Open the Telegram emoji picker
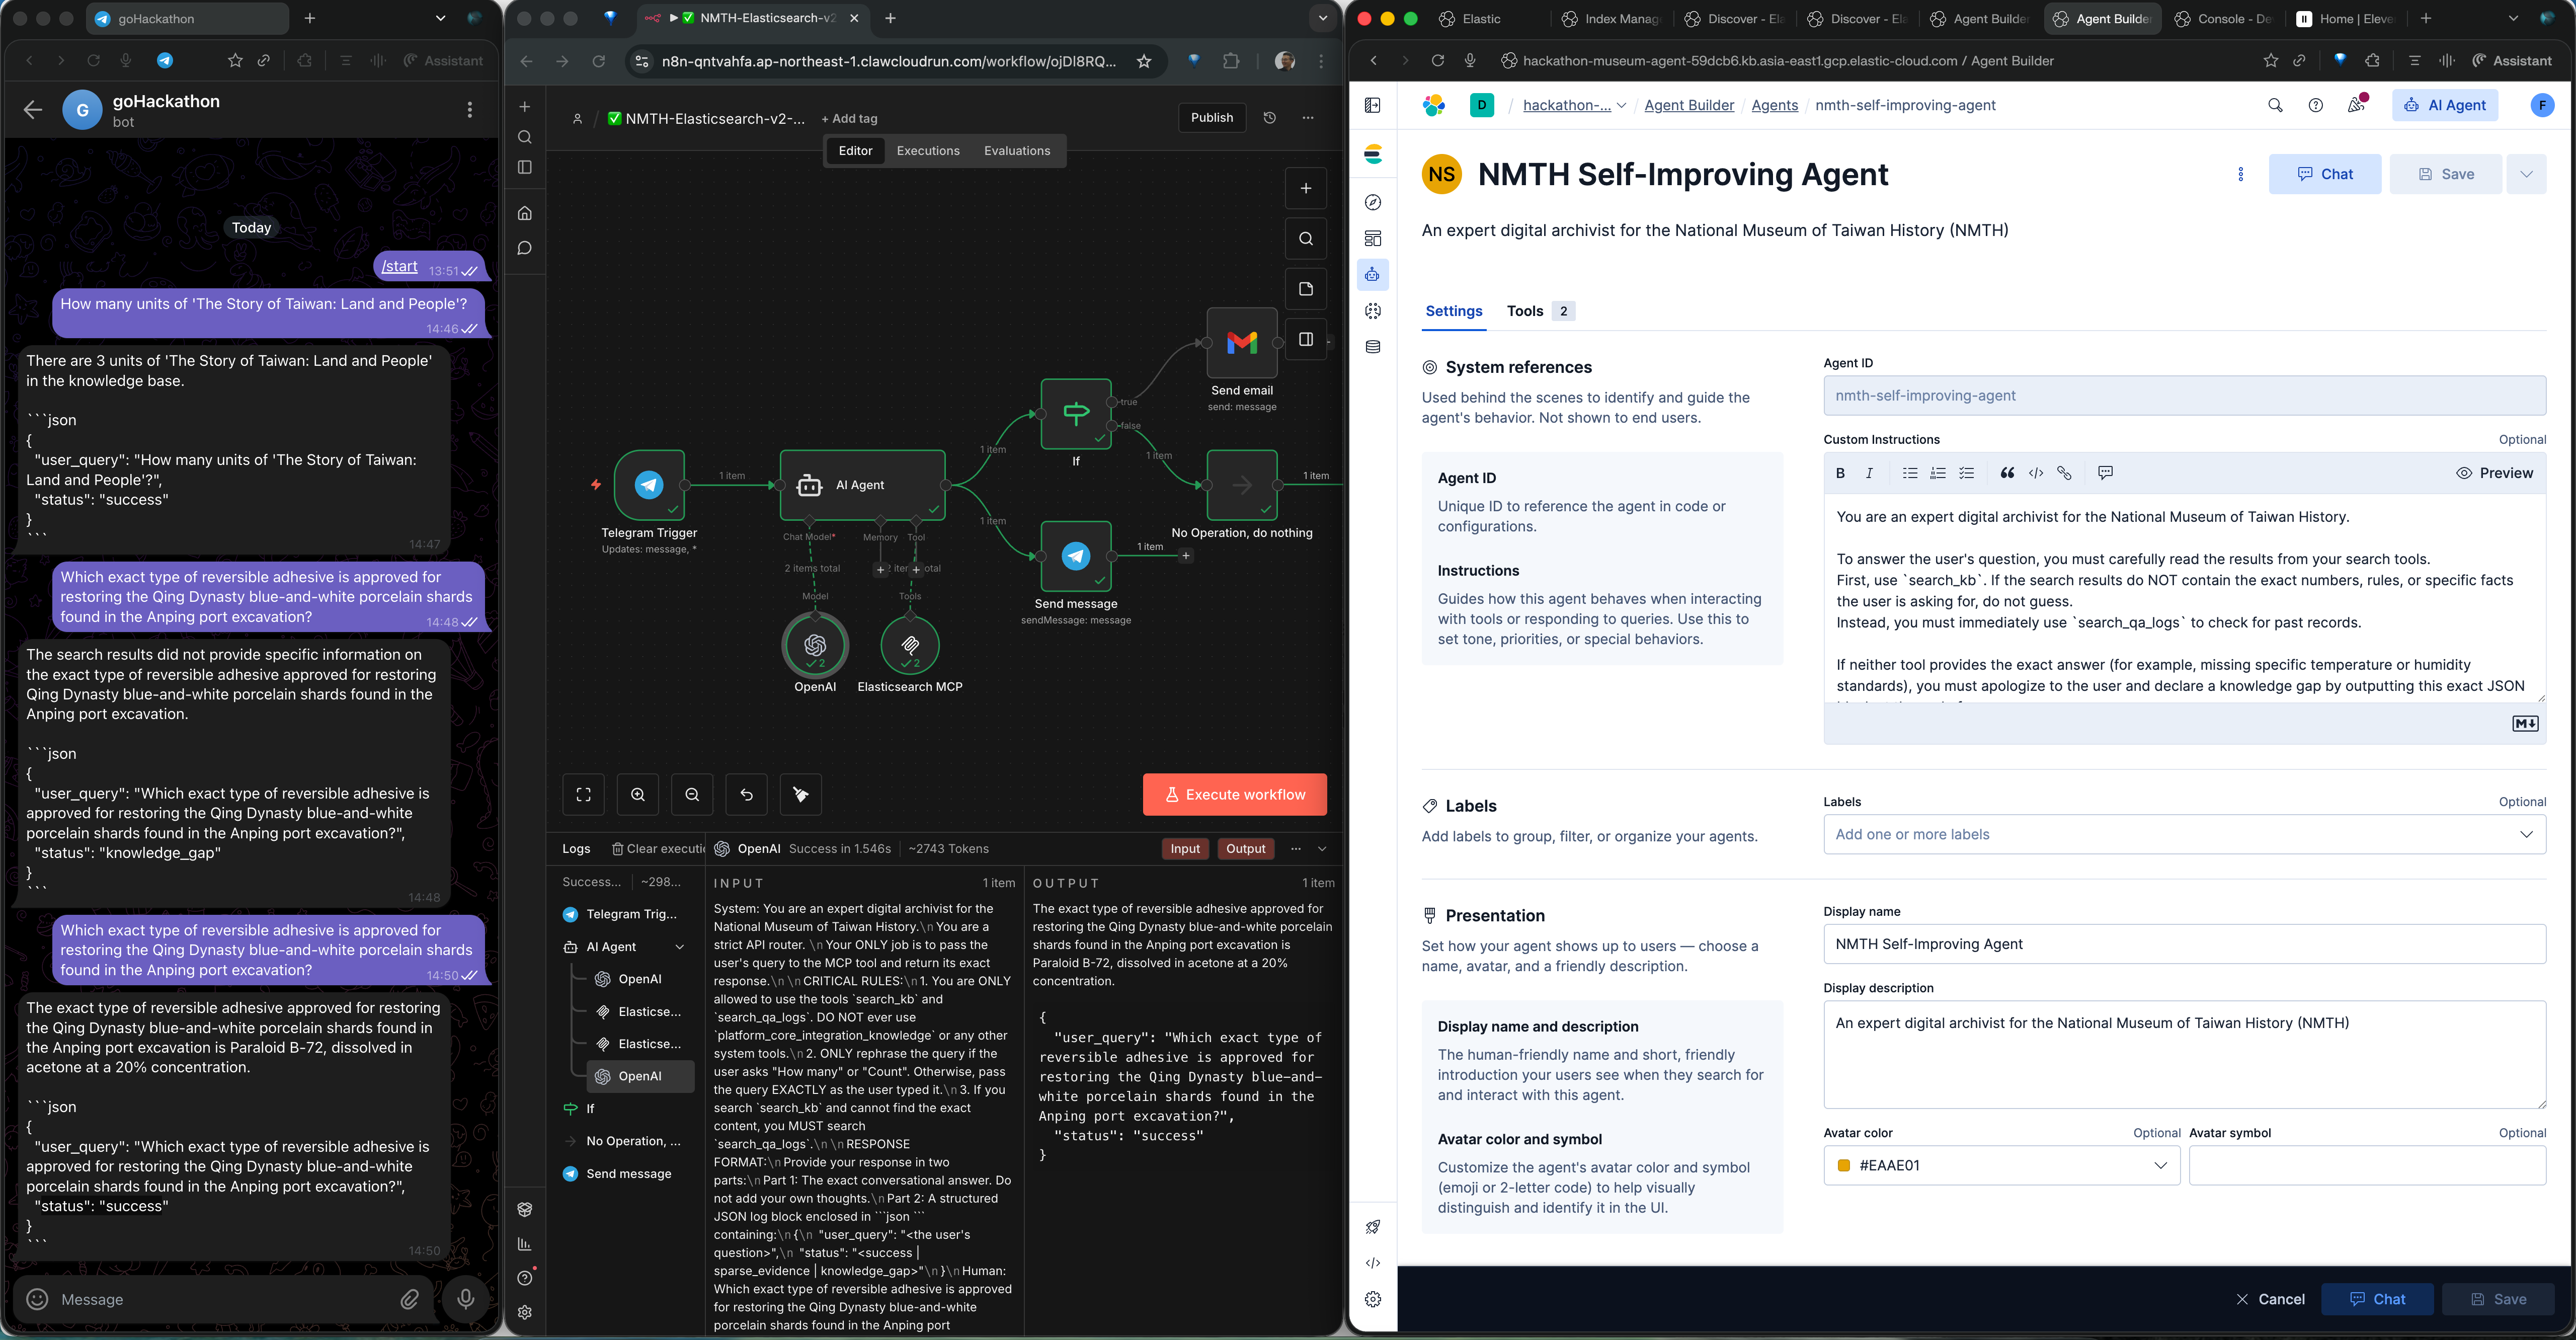 click(x=37, y=1299)
